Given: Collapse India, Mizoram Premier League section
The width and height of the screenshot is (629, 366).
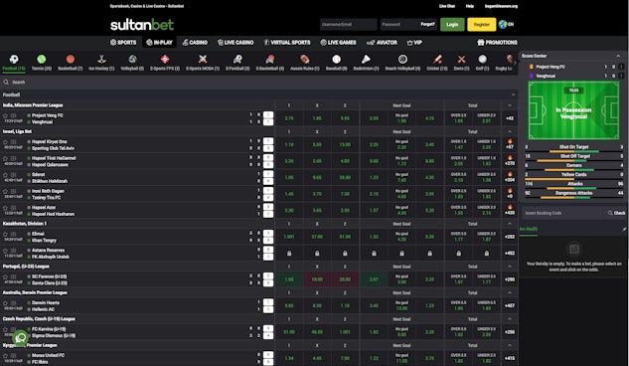Looking at the screenshot, I should [x=510, y=105].
